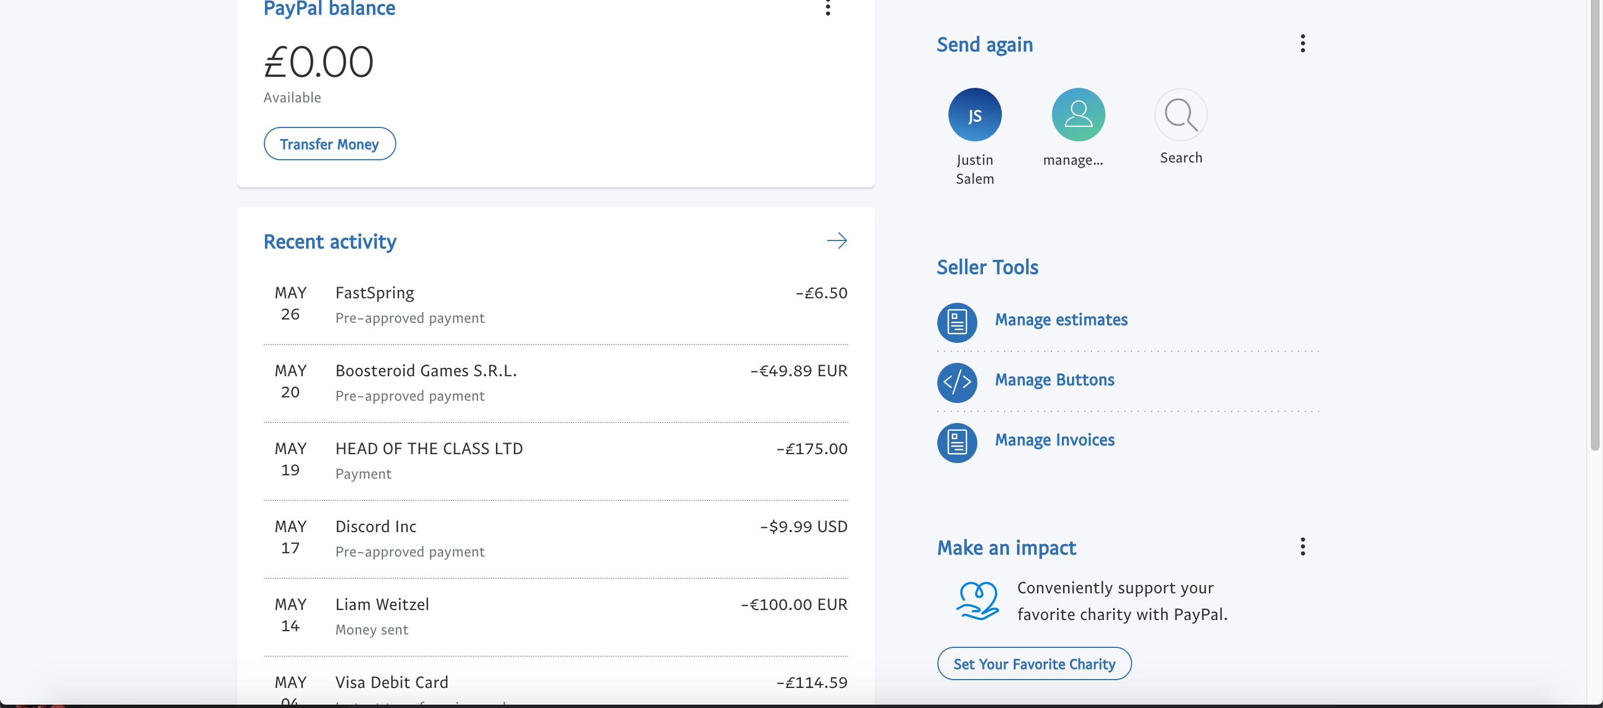Click the charity heart-in-hand icon
This screenshot has width=1603, height=708.
tap(977, 601)
